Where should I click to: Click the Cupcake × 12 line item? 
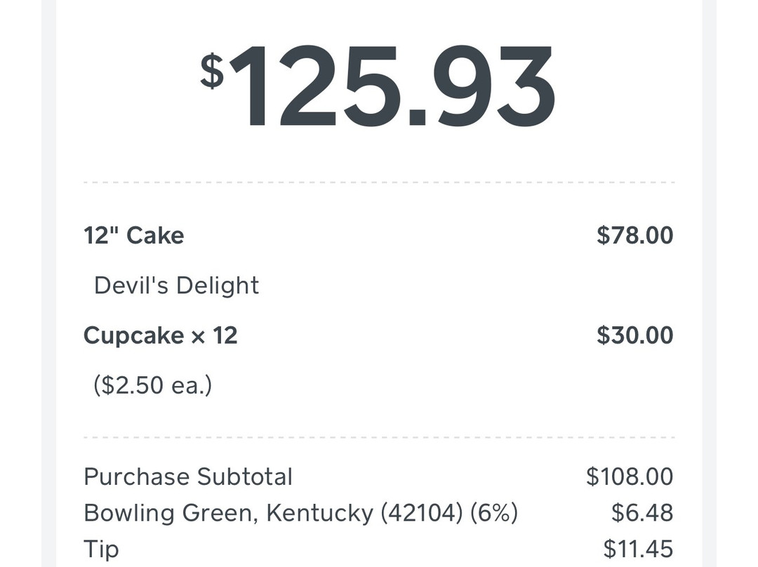pyautogui.click(x=161, y=335)
